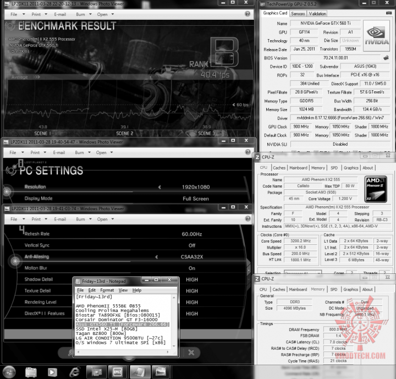The width and height of the screenshot is (396, 379).
Task: Click the 'Corsair Dominator GT F3-16000' line in Notepad
Action: point(117,320)
